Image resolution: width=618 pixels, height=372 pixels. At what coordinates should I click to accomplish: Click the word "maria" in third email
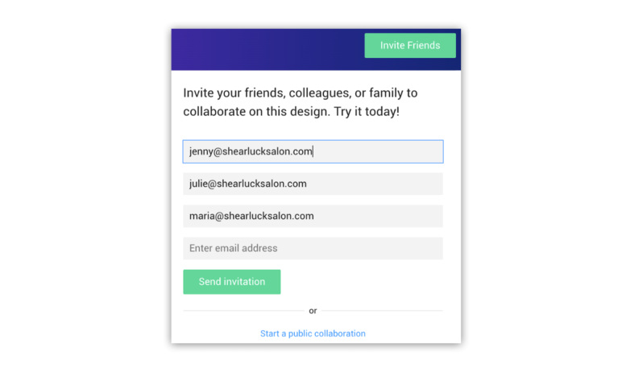(x=202, y=216)
